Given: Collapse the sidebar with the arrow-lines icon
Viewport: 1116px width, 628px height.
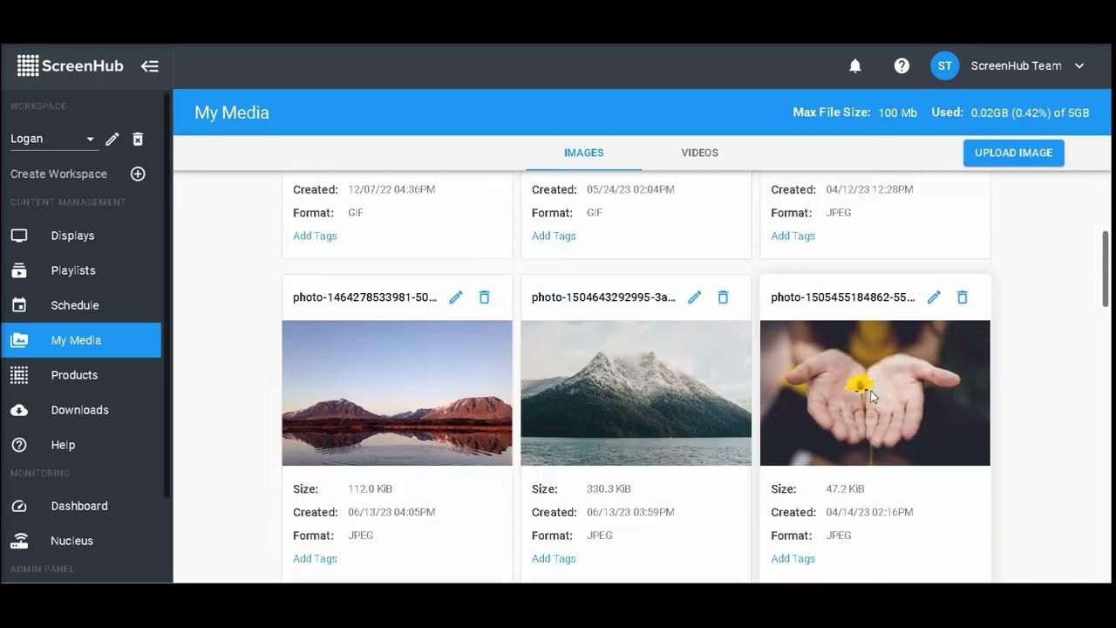Looking at the screenshot, I should 150,66.
